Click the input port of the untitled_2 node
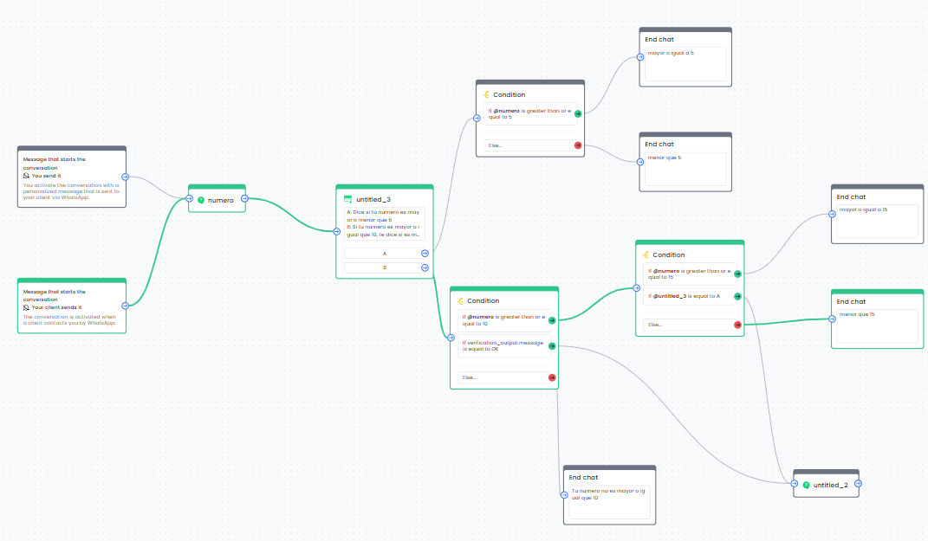928x541 pixels. (794, 485)
